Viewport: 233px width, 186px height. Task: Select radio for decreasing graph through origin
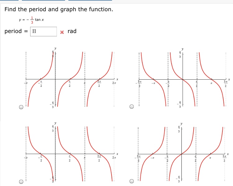pyautogui.click(x=132, y=107)
